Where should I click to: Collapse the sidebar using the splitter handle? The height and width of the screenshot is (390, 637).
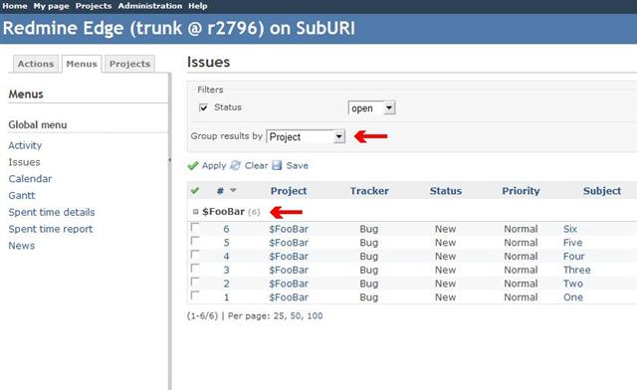169,160
